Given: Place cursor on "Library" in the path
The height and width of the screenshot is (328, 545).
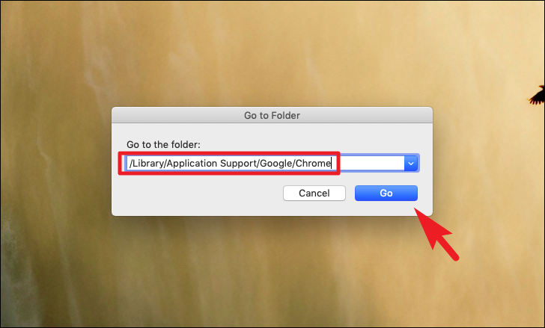Looking at the screenshot, I should click(147, 164).
